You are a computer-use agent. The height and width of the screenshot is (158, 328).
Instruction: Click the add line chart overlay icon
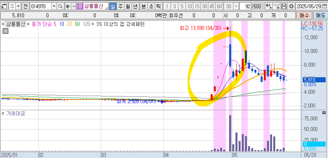(276, 6)
